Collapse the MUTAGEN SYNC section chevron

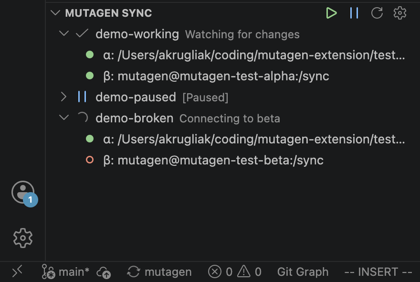coord(55,12)
